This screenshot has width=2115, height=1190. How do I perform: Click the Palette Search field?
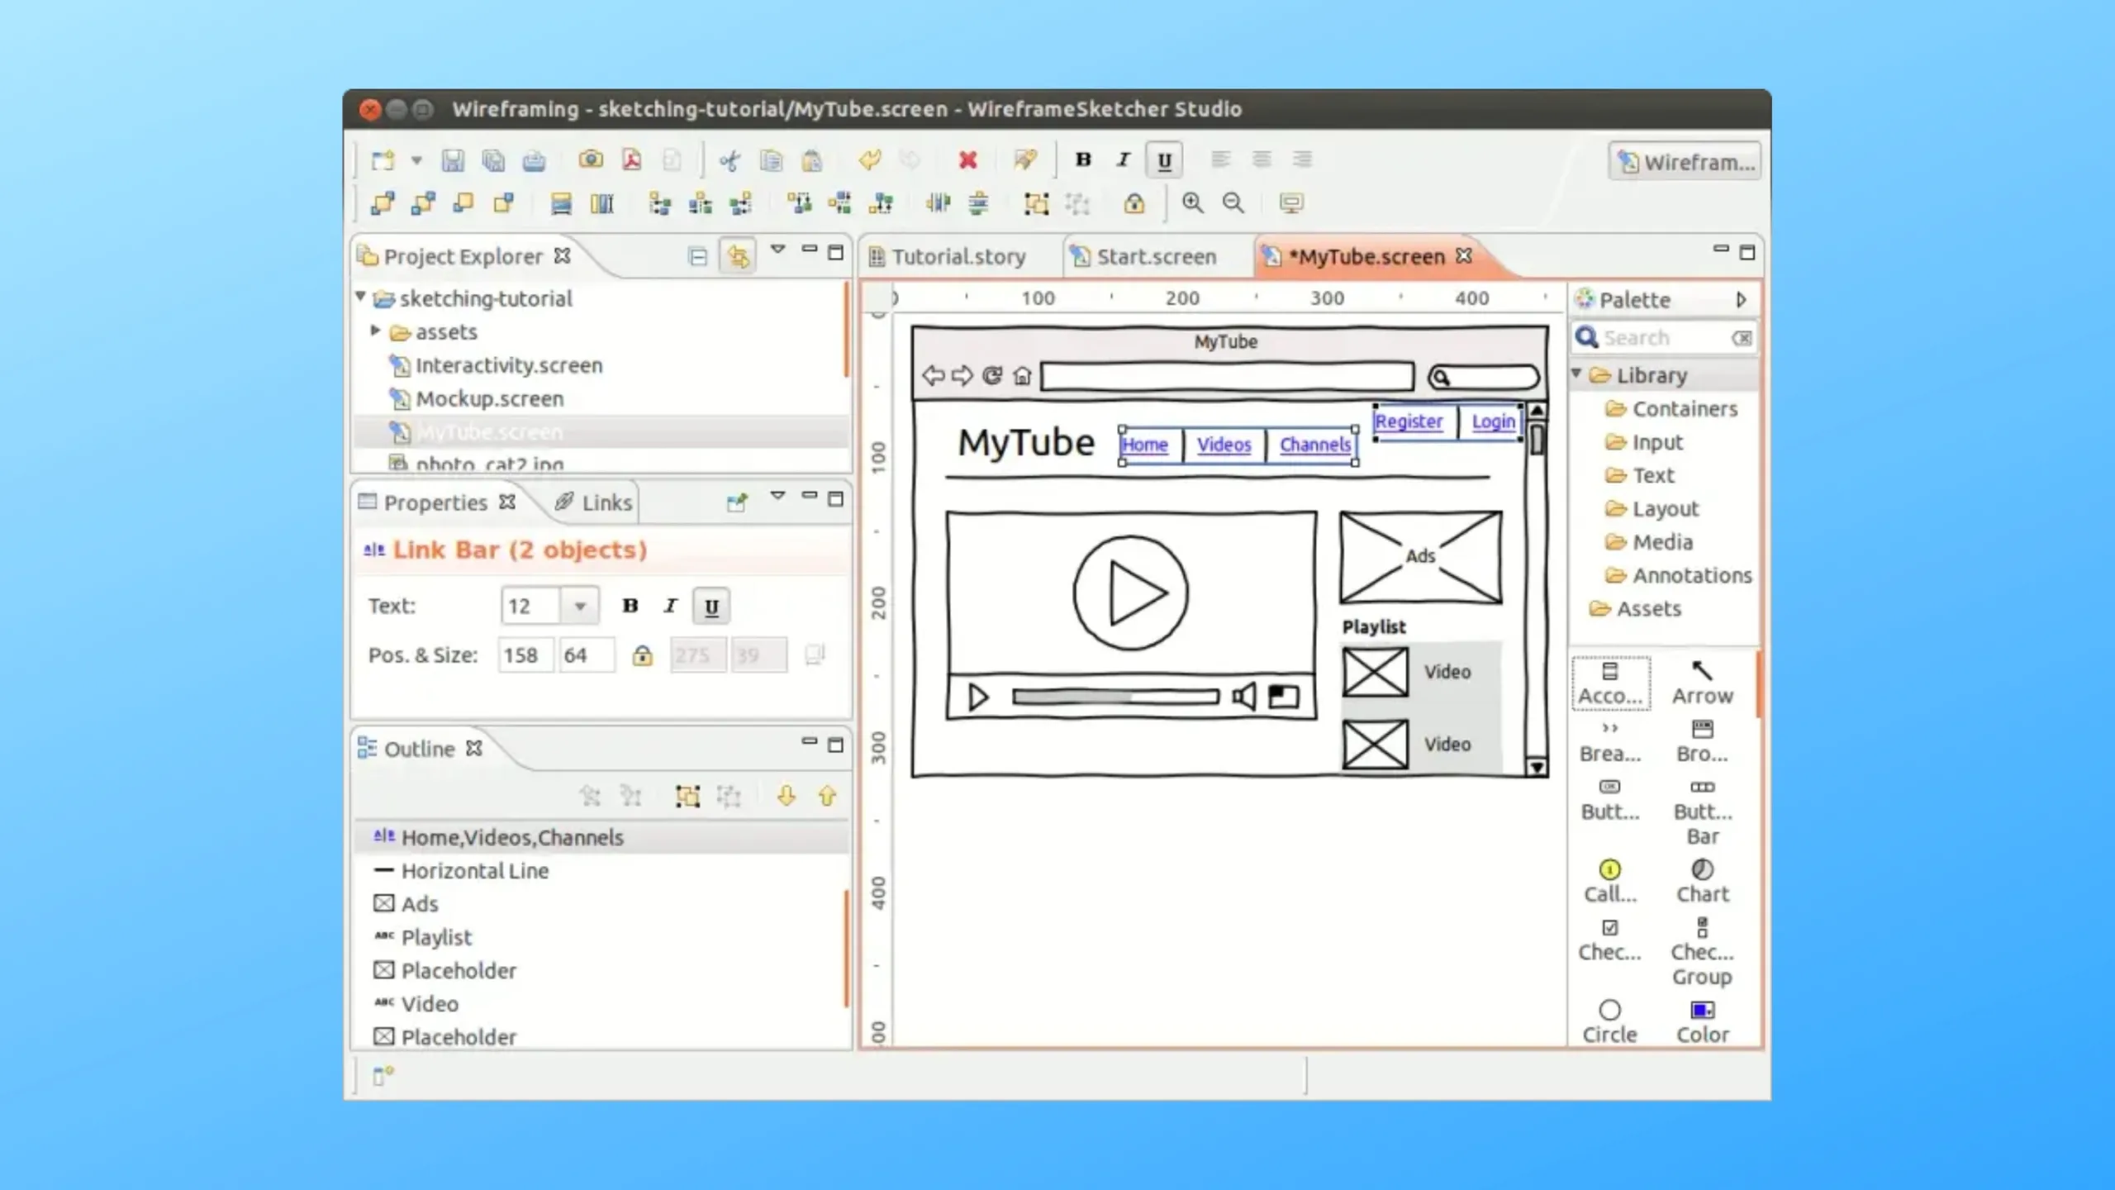(1664, 338)
